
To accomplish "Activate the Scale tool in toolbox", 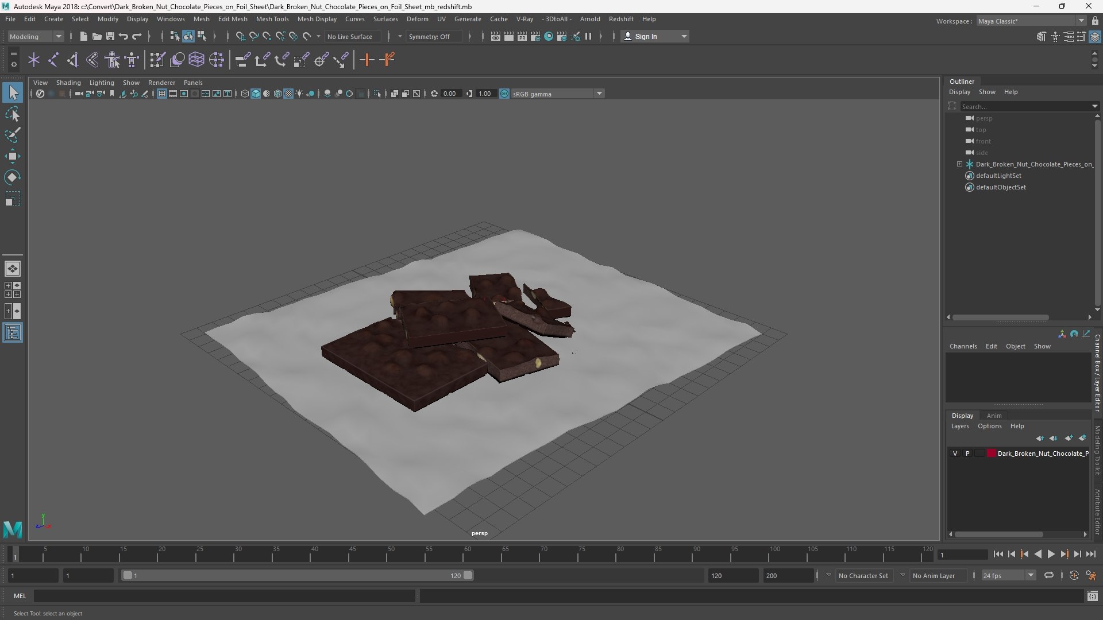I will (12, 199).
